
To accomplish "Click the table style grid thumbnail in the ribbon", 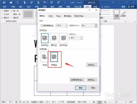I will (x=28, y=14).
